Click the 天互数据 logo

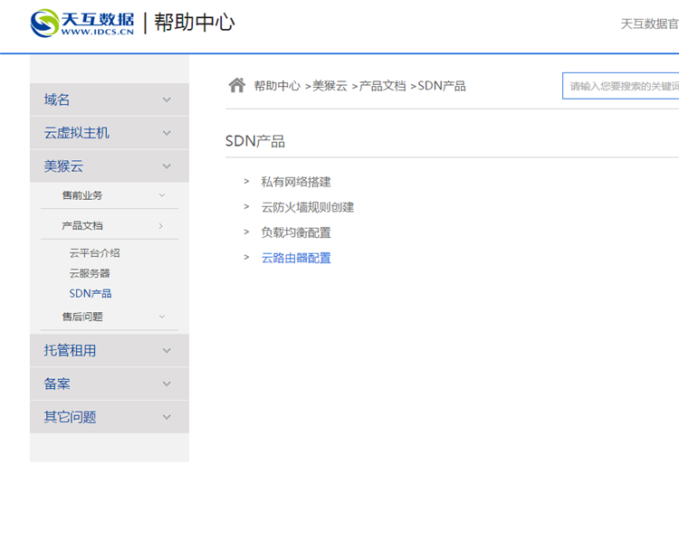pos(82,23)
